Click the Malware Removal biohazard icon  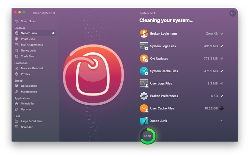pos(17,68)
